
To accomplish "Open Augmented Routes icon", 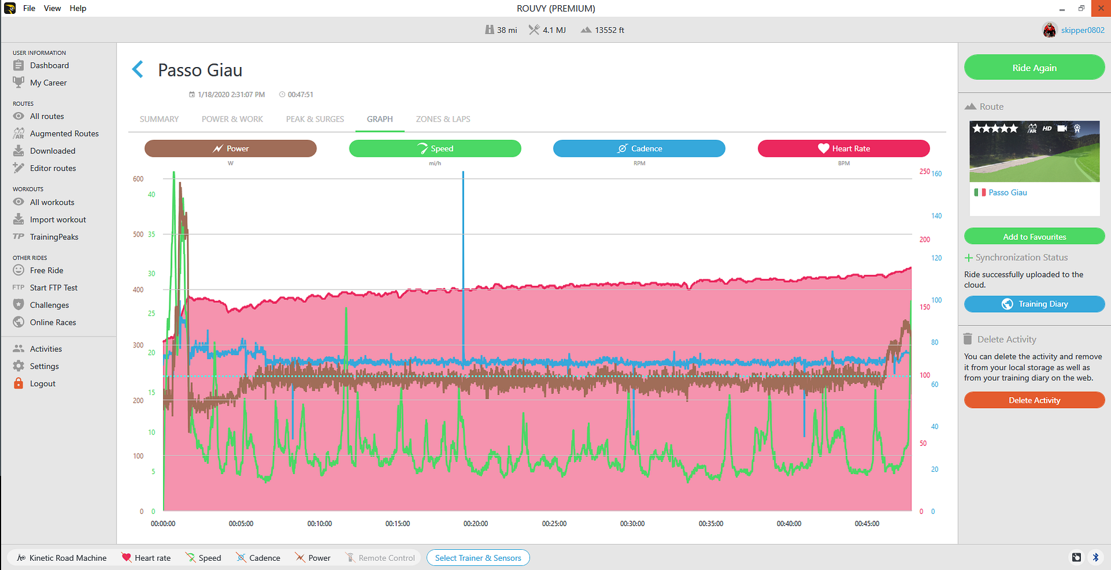I will click(x=19, y=134).
